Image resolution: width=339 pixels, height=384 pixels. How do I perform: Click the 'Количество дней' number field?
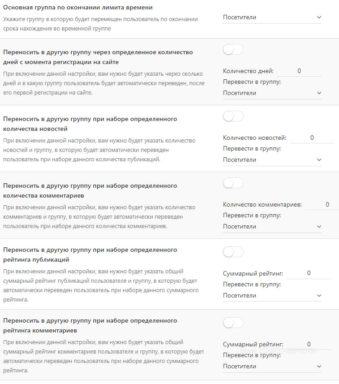299,71
